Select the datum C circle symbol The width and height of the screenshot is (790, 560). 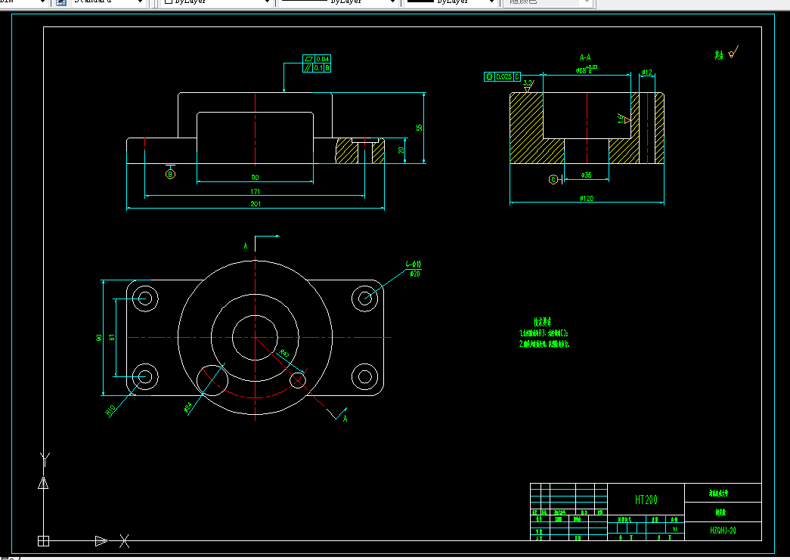coord(553,180)
